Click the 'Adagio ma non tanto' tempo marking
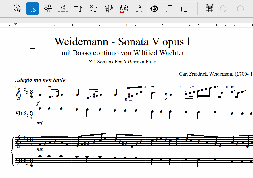The image size is (253, 178). 40,80
